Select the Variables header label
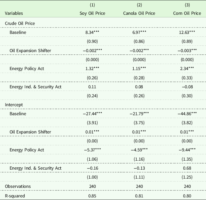206x200 pixels. coord(14,13)
